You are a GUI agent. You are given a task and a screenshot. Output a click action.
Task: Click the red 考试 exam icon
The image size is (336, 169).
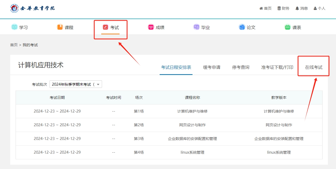click(106, 27)
